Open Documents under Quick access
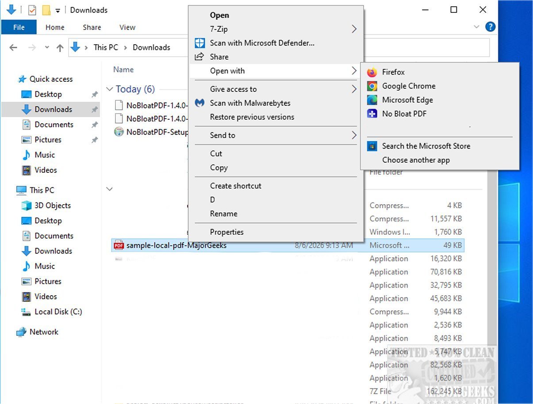This screenshot has height=404, width=533. pyautogui.click(x=54, y=125)
